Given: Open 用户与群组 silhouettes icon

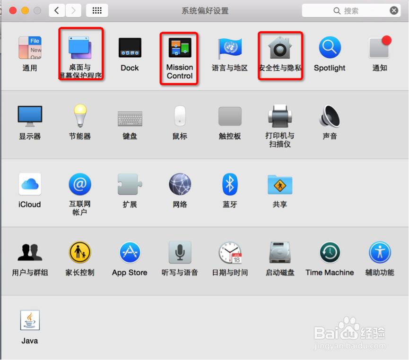Looking at the screenshot, I should (x=30, y=252).
